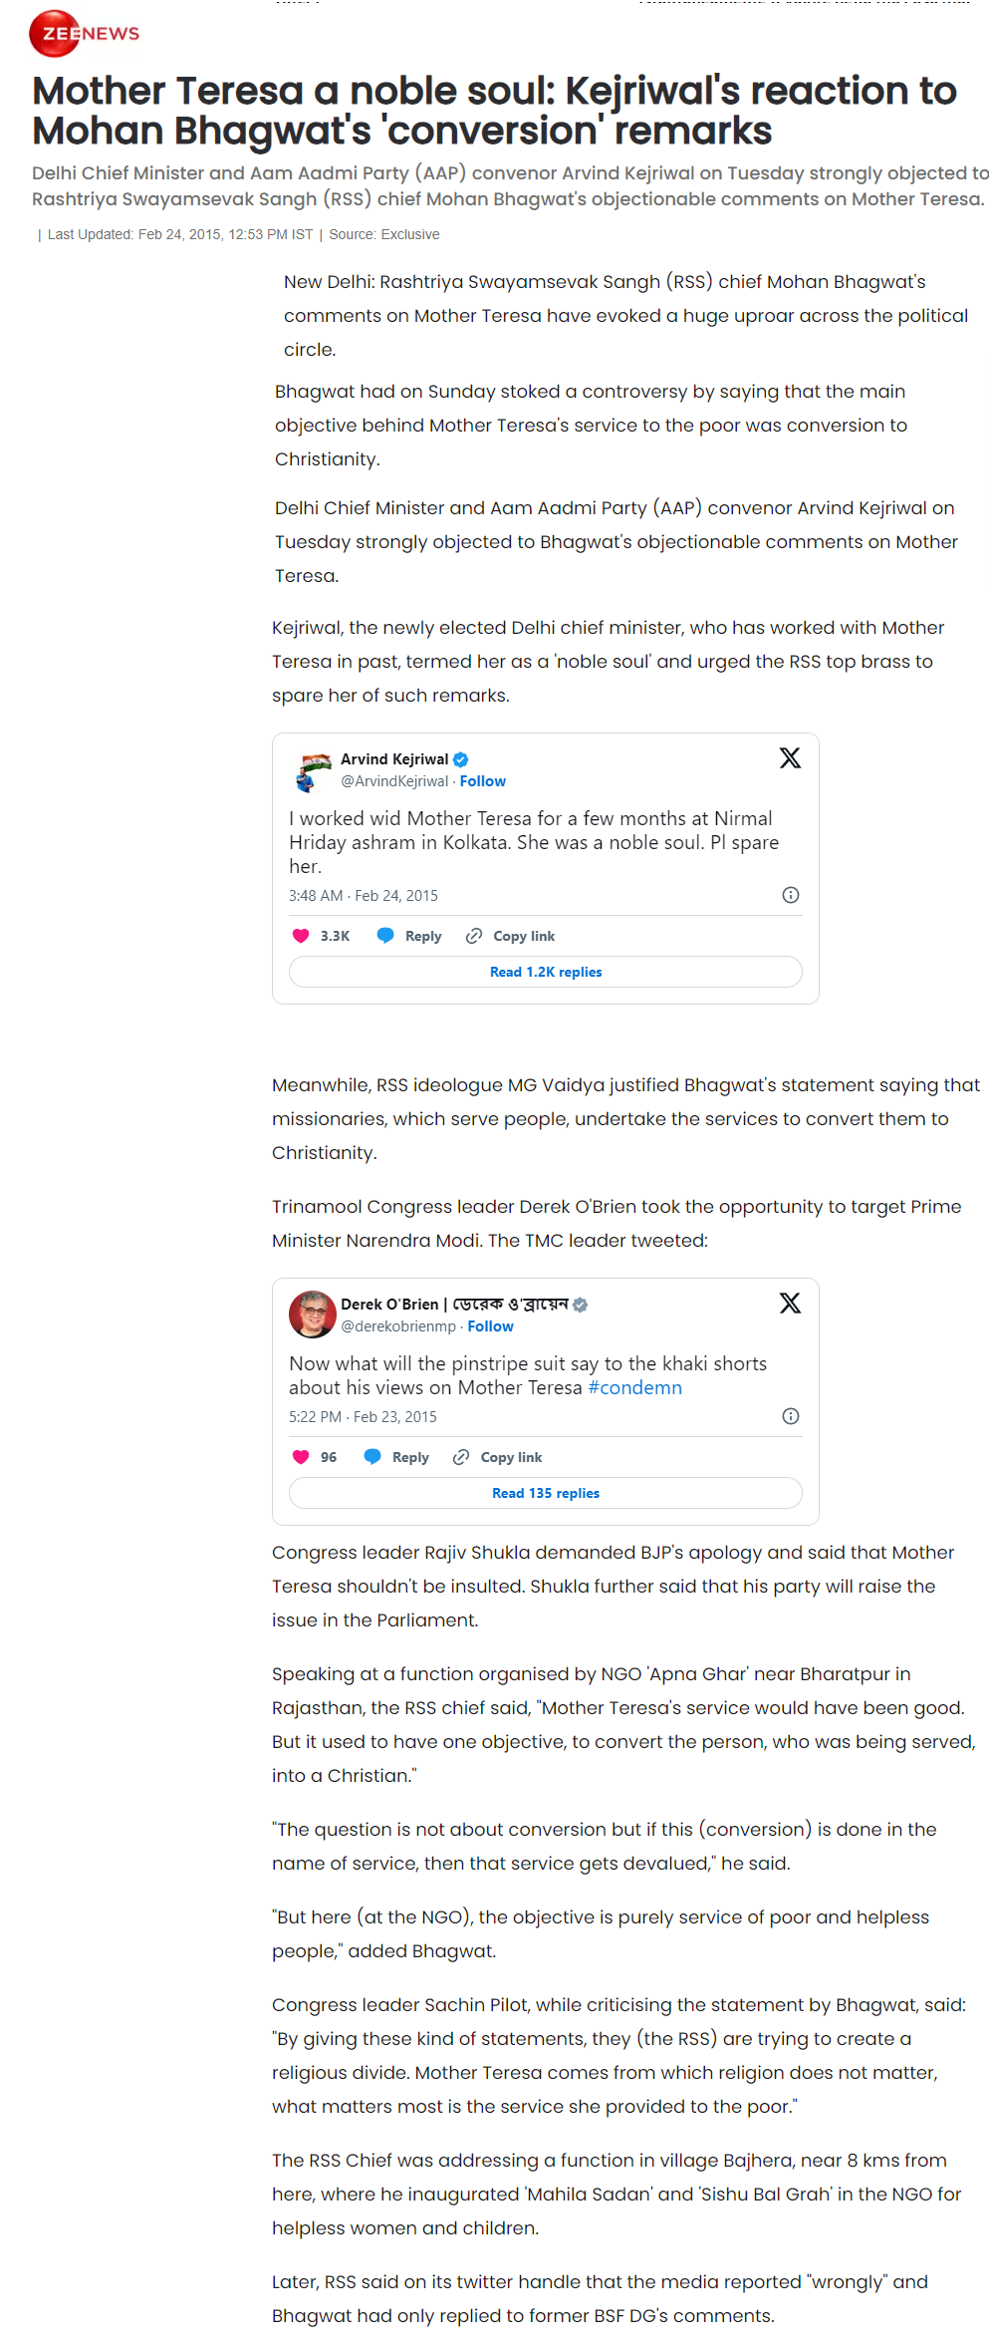Click the Zee News logo
990x2346 pixels.
85,34
